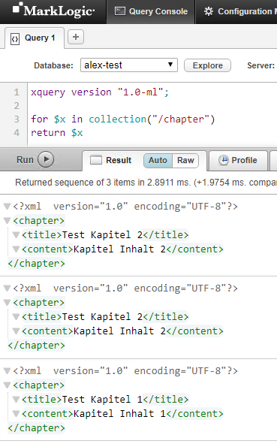This screenshot has height=447, width=277.
Task: Select the Profile tab
Action: point(238,161)
